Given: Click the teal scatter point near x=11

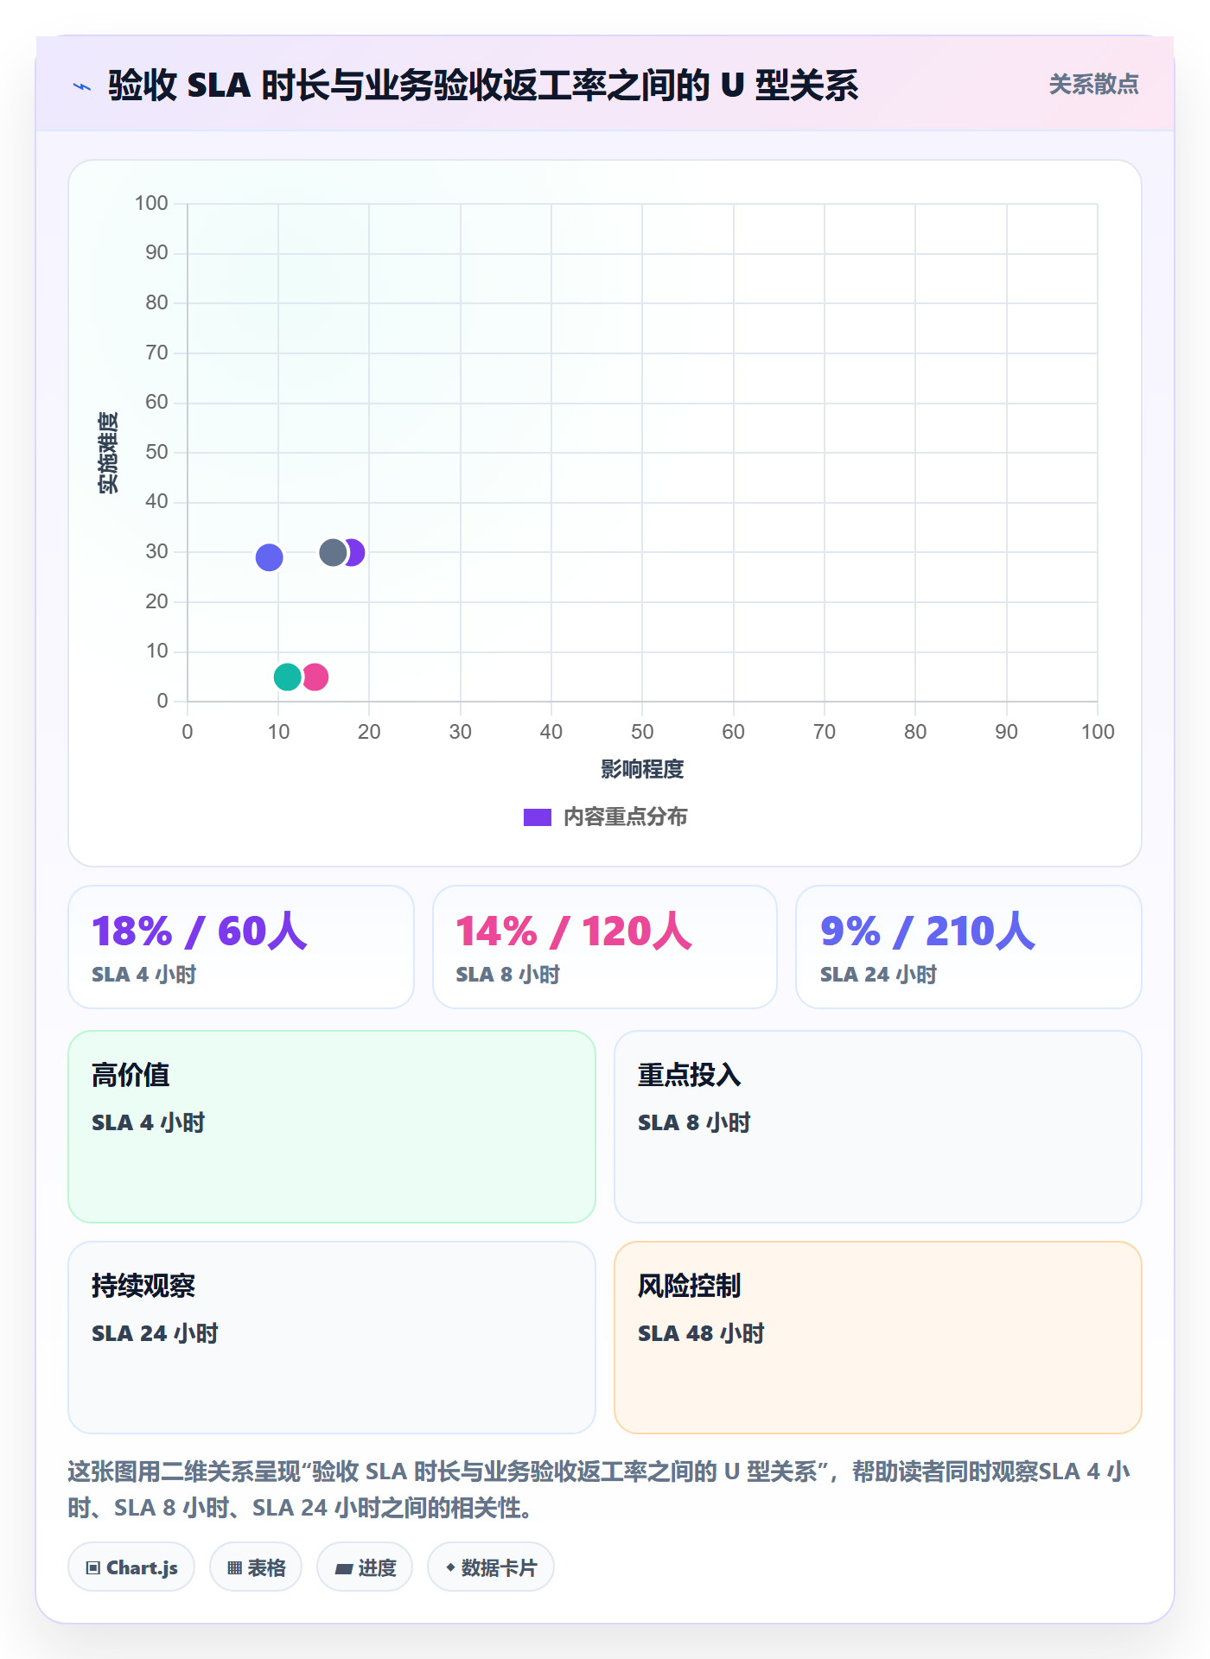Looking at the screenshot, I should [x=287, y=677].
